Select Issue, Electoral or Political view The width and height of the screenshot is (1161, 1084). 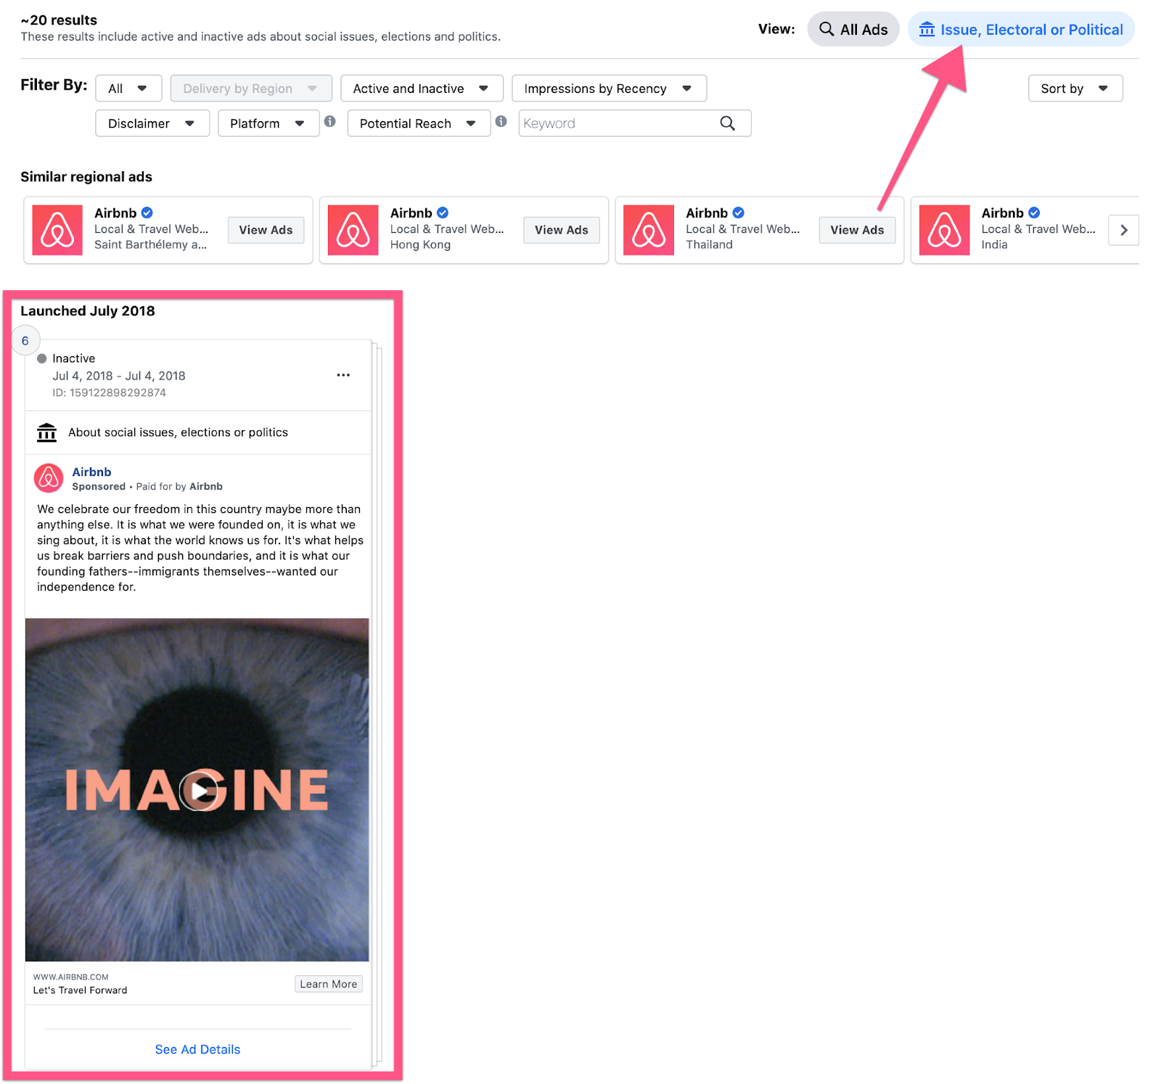[1021, 30]
